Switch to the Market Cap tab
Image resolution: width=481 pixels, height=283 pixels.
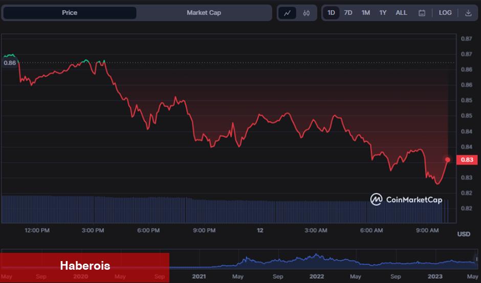tap(204, 13)
